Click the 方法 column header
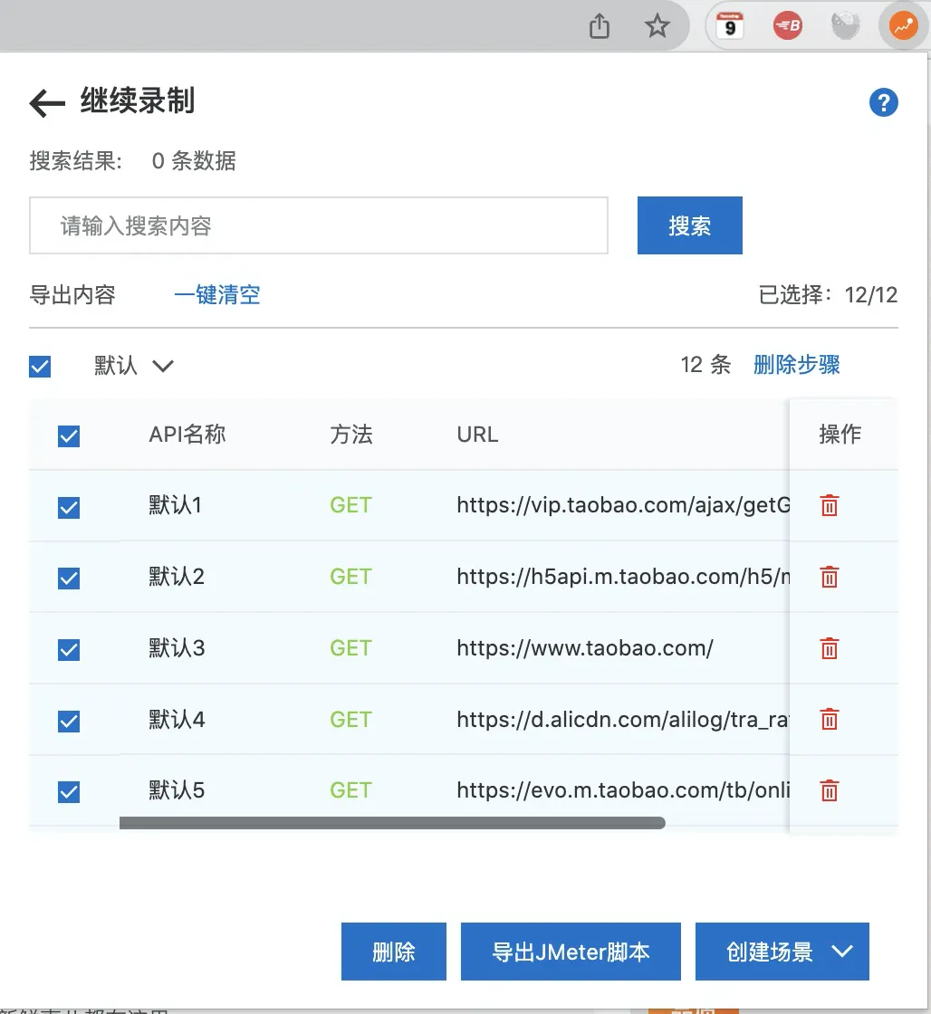Viewport: 931px width, 1014px height. pyautogui.click(x=351, y=435)
